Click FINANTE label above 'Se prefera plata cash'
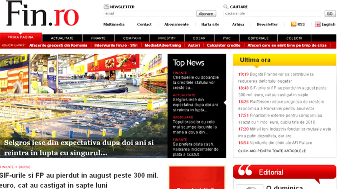This screenshot has height=189, width=337. pos(180,140)
